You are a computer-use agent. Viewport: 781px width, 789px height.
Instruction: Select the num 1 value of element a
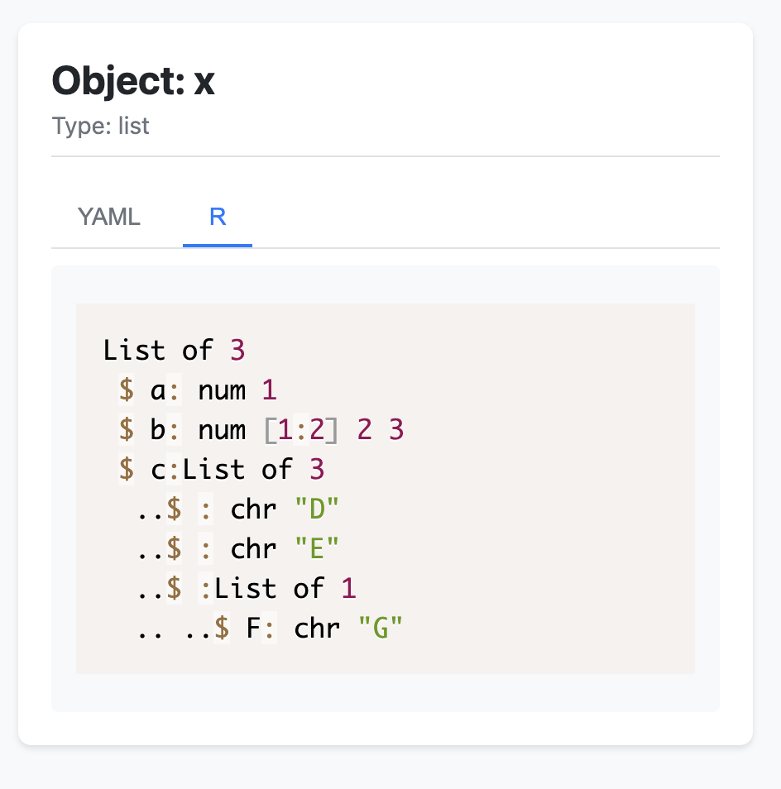[x=270, y=390]
